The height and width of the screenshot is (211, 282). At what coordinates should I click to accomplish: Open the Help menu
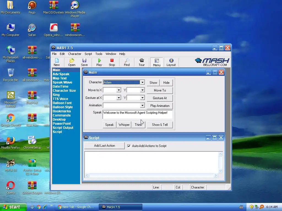click(x=122, y=54)
